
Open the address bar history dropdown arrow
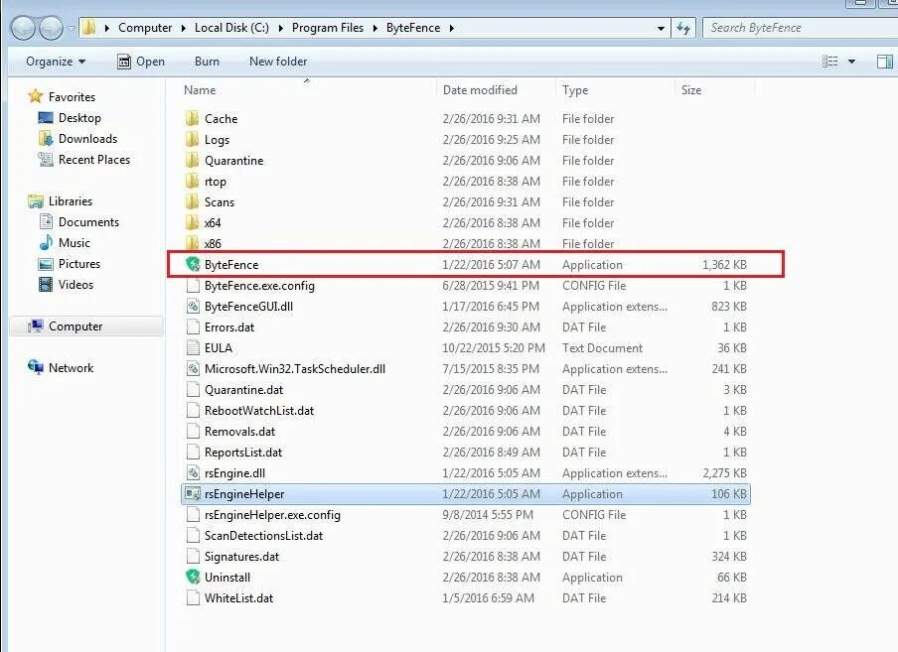[661, 28]
